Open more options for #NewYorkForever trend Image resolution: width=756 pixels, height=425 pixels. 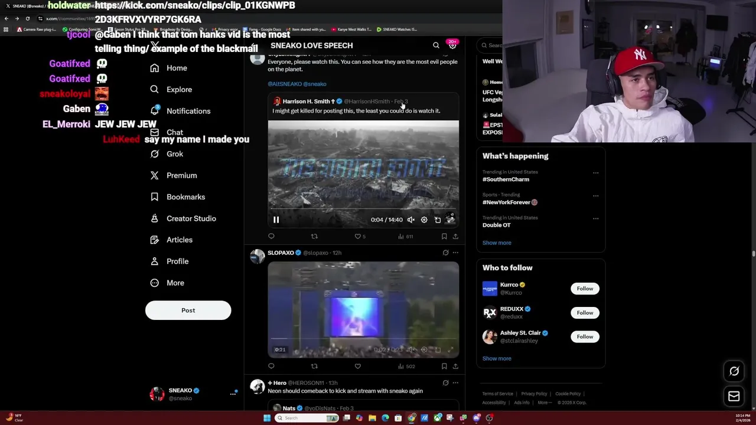tap(595, 196)
